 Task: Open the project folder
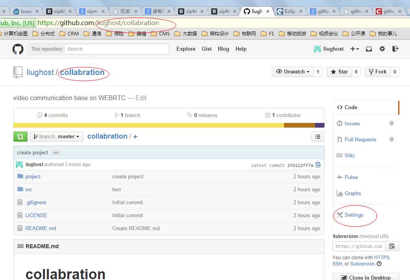pos(33,176)
